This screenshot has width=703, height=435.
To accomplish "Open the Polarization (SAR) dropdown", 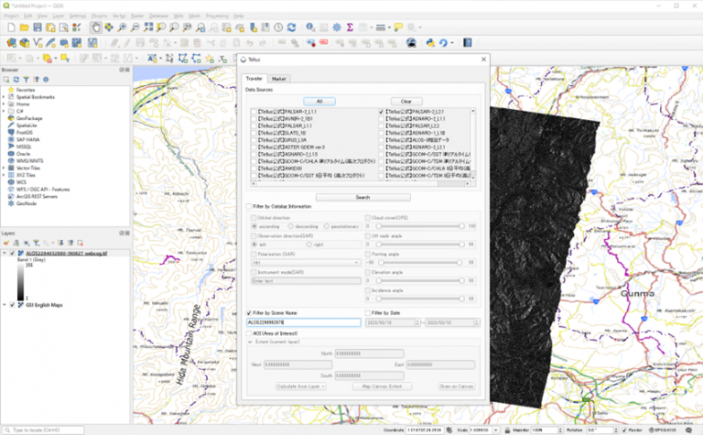I will [307, 262].
